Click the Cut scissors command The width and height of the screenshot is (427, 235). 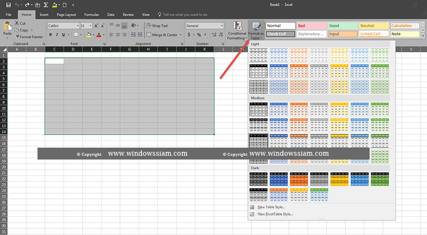pos(20,23)
